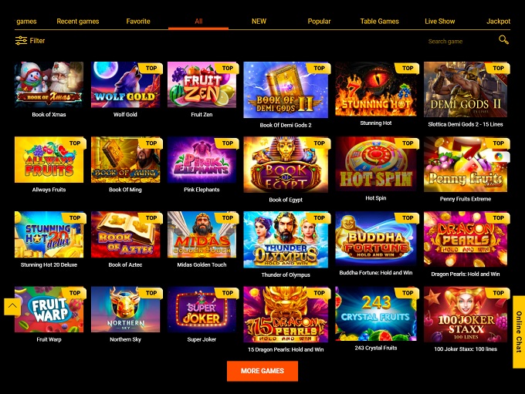Screen dimensions: 525x394
Task: Launch the Book of Egypt game
Action: coord(286,164)
